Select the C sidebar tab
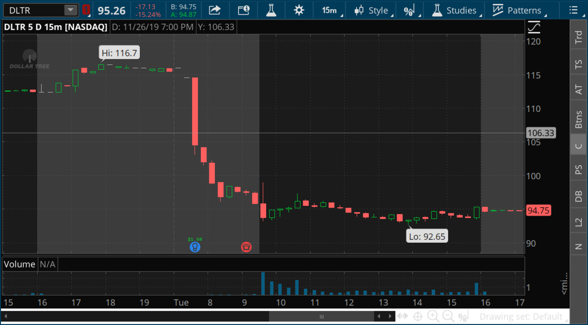The height and width of the screenshot is (325, 588). (579, 146)
